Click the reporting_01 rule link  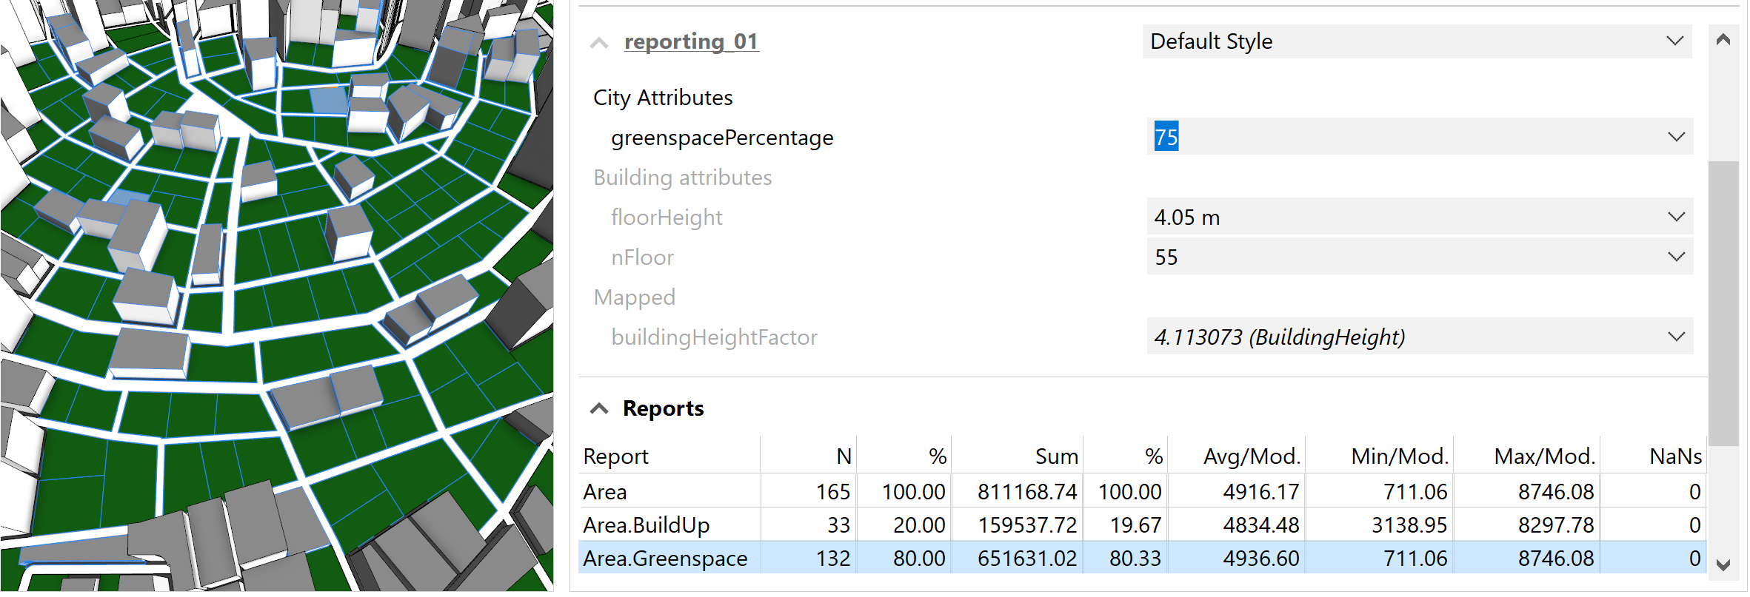click(x=691, y=41)
